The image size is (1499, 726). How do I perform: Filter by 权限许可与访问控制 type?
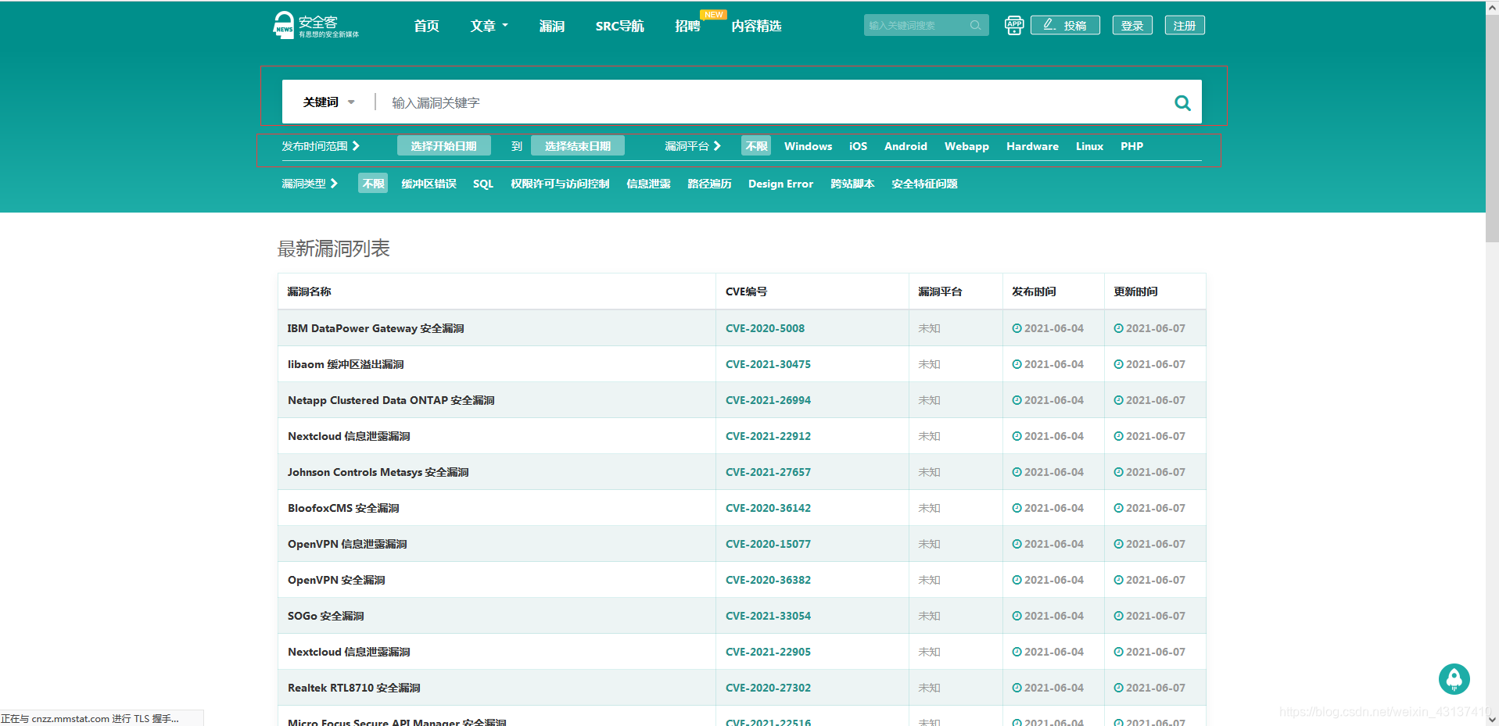560,184
